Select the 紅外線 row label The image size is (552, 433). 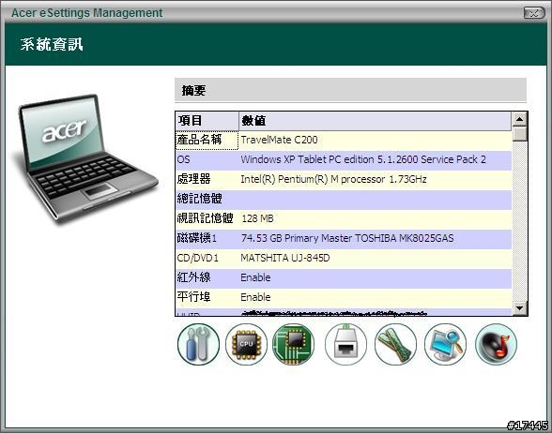coord(193,277)
